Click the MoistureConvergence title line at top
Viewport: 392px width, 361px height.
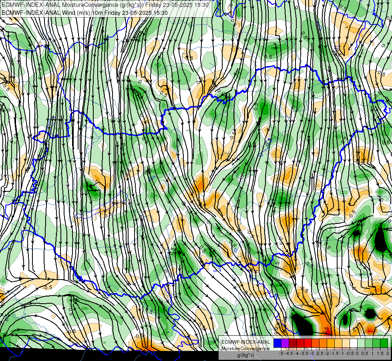point(105,5)
